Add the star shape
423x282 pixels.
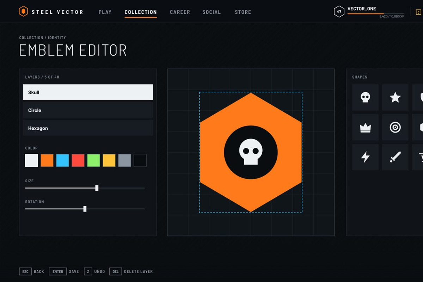(395, 97)
